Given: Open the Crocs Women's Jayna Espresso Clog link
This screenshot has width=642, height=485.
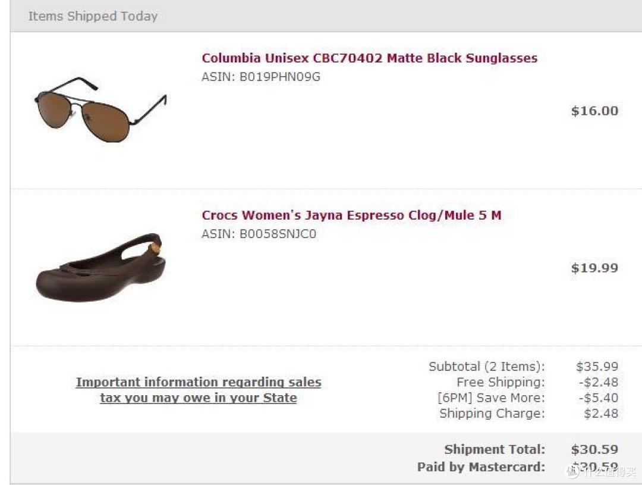Looking at the screenshot, I should (351, 215).
